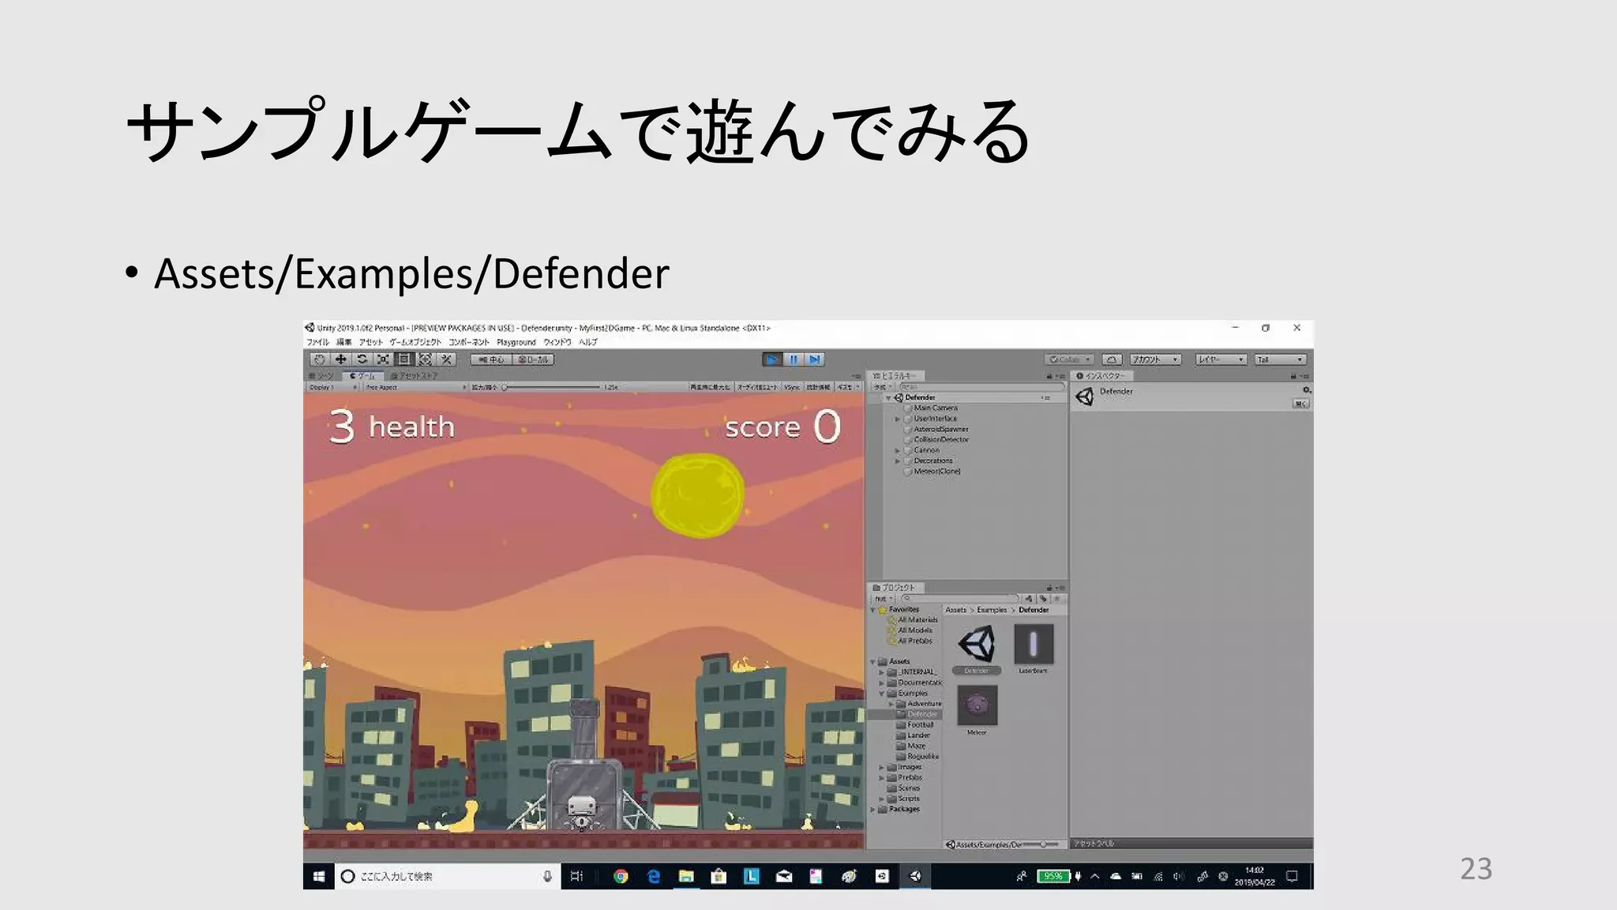Click Search by Type icon in Project

point(1029,599)
